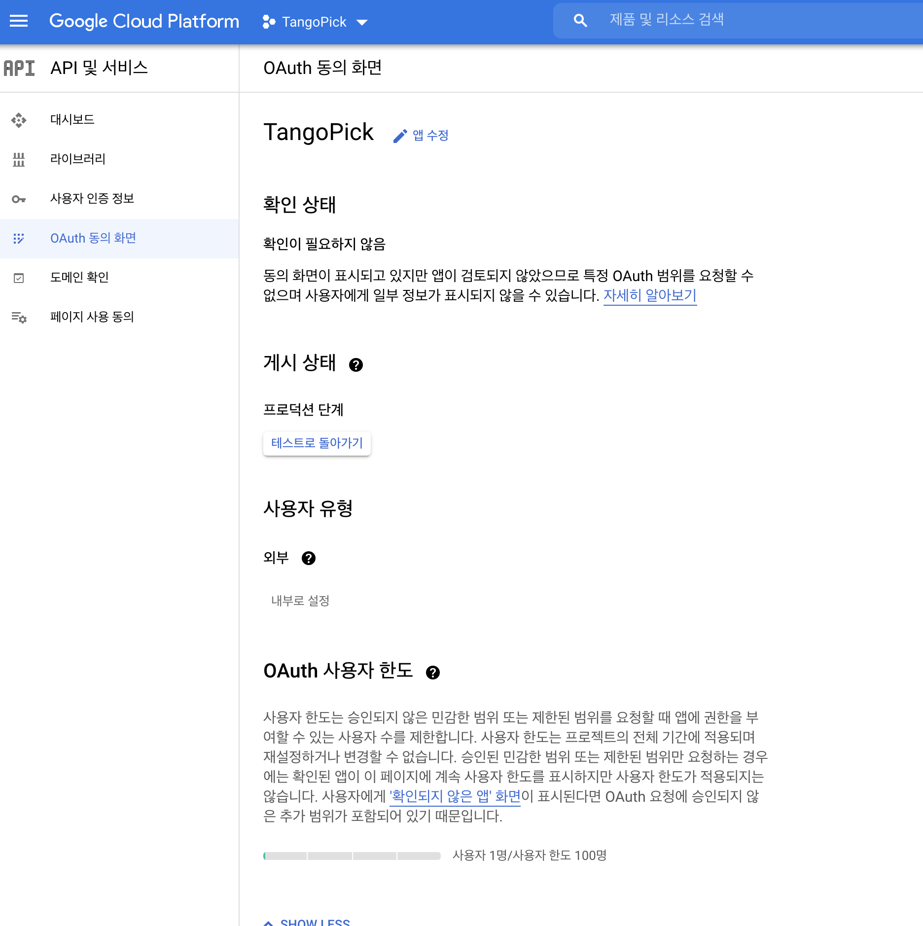Click the TangoPick project hexagon icon
Viewport: 923px width, 926px height.
click(269, 22)
